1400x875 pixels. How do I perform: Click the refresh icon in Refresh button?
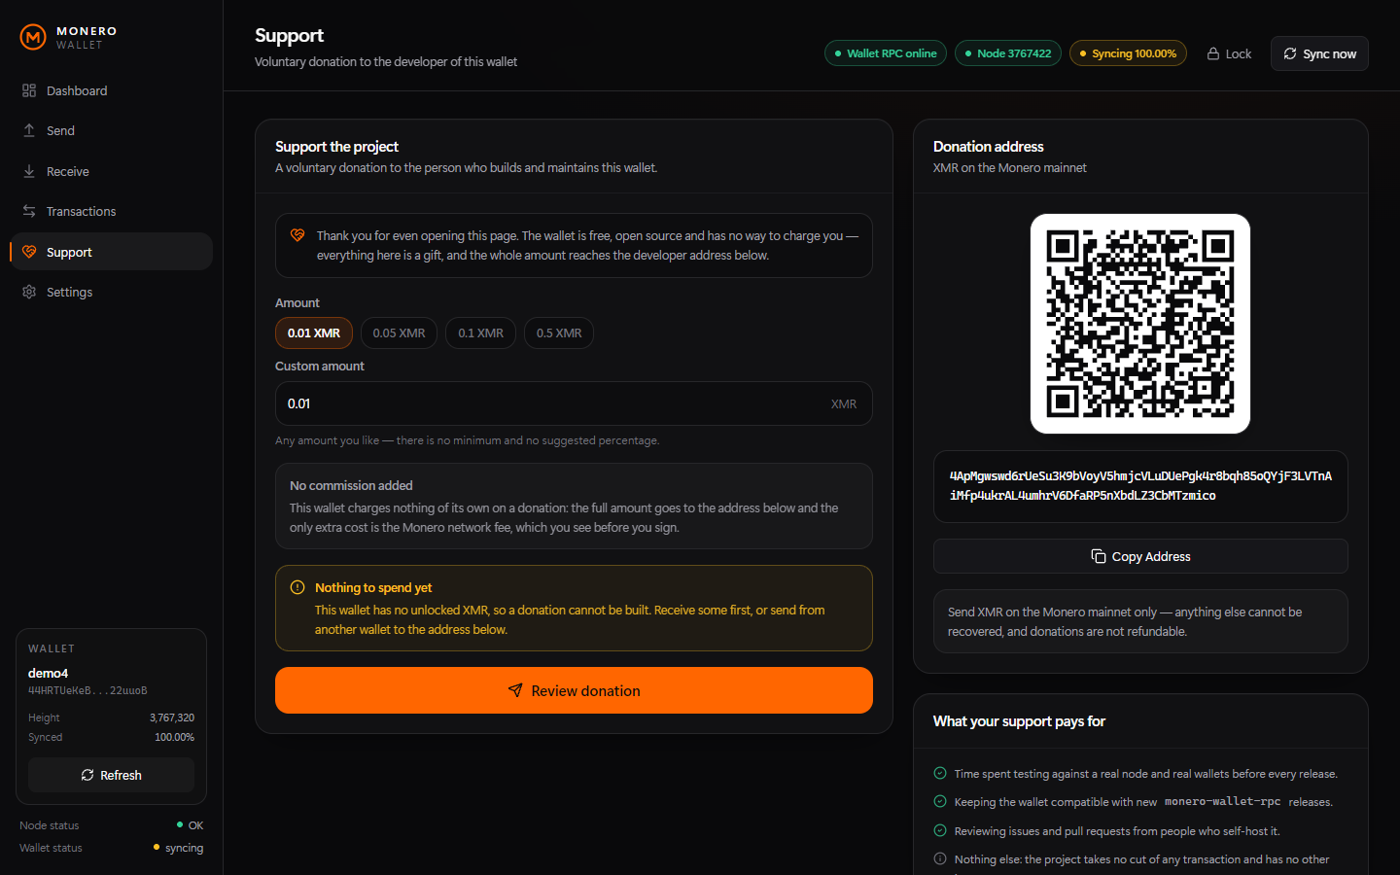point(87,775)
